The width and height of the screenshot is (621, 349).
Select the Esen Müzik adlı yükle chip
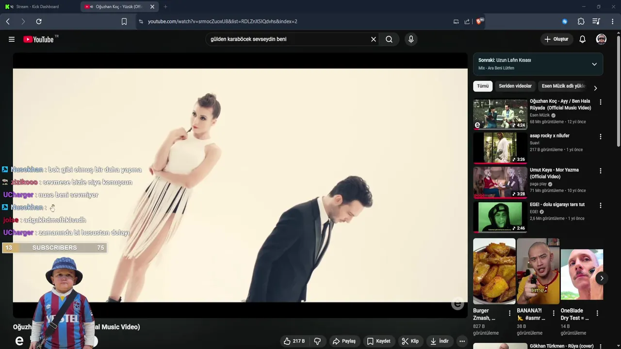point(563,86)
